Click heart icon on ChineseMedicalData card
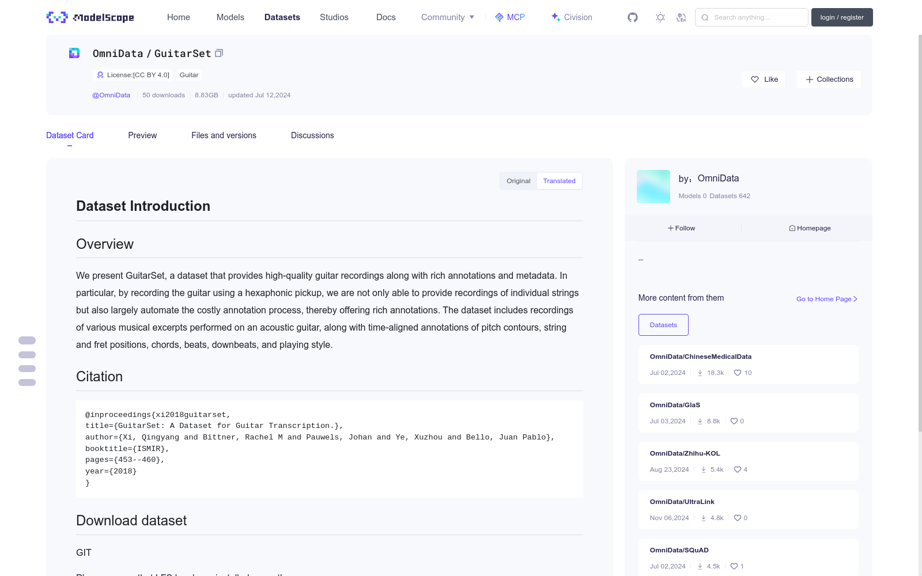922x576 pixels. pyautogui.click(x=738, y=373)
